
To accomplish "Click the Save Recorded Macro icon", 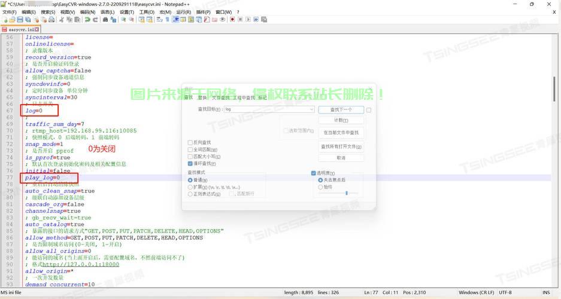I will 264,20.
